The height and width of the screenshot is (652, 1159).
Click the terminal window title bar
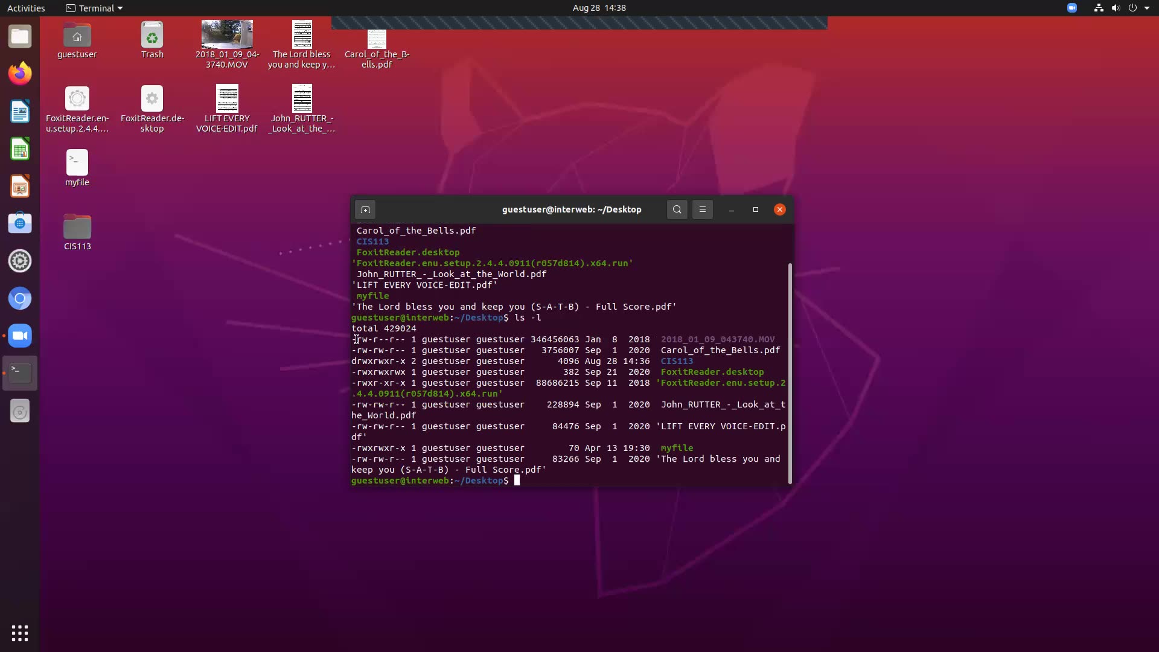click(571, 209)
